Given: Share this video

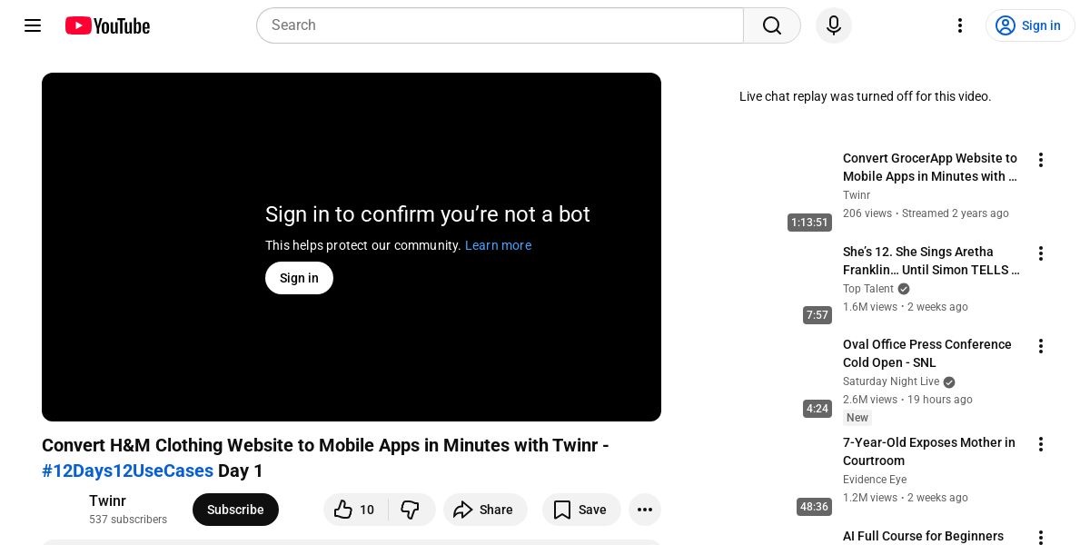Looking at the screenshot, I should coord(485,510).
